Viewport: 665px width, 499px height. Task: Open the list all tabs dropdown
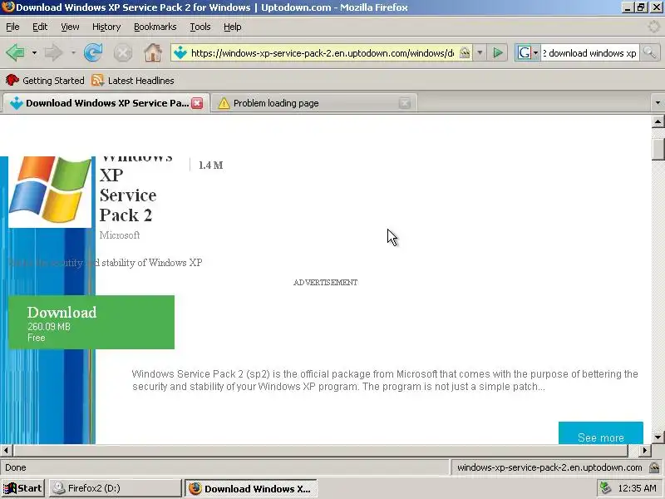(658, 102)
